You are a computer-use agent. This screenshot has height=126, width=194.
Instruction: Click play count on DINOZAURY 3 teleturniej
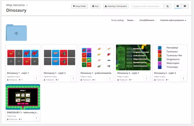(x=20, y=119)
